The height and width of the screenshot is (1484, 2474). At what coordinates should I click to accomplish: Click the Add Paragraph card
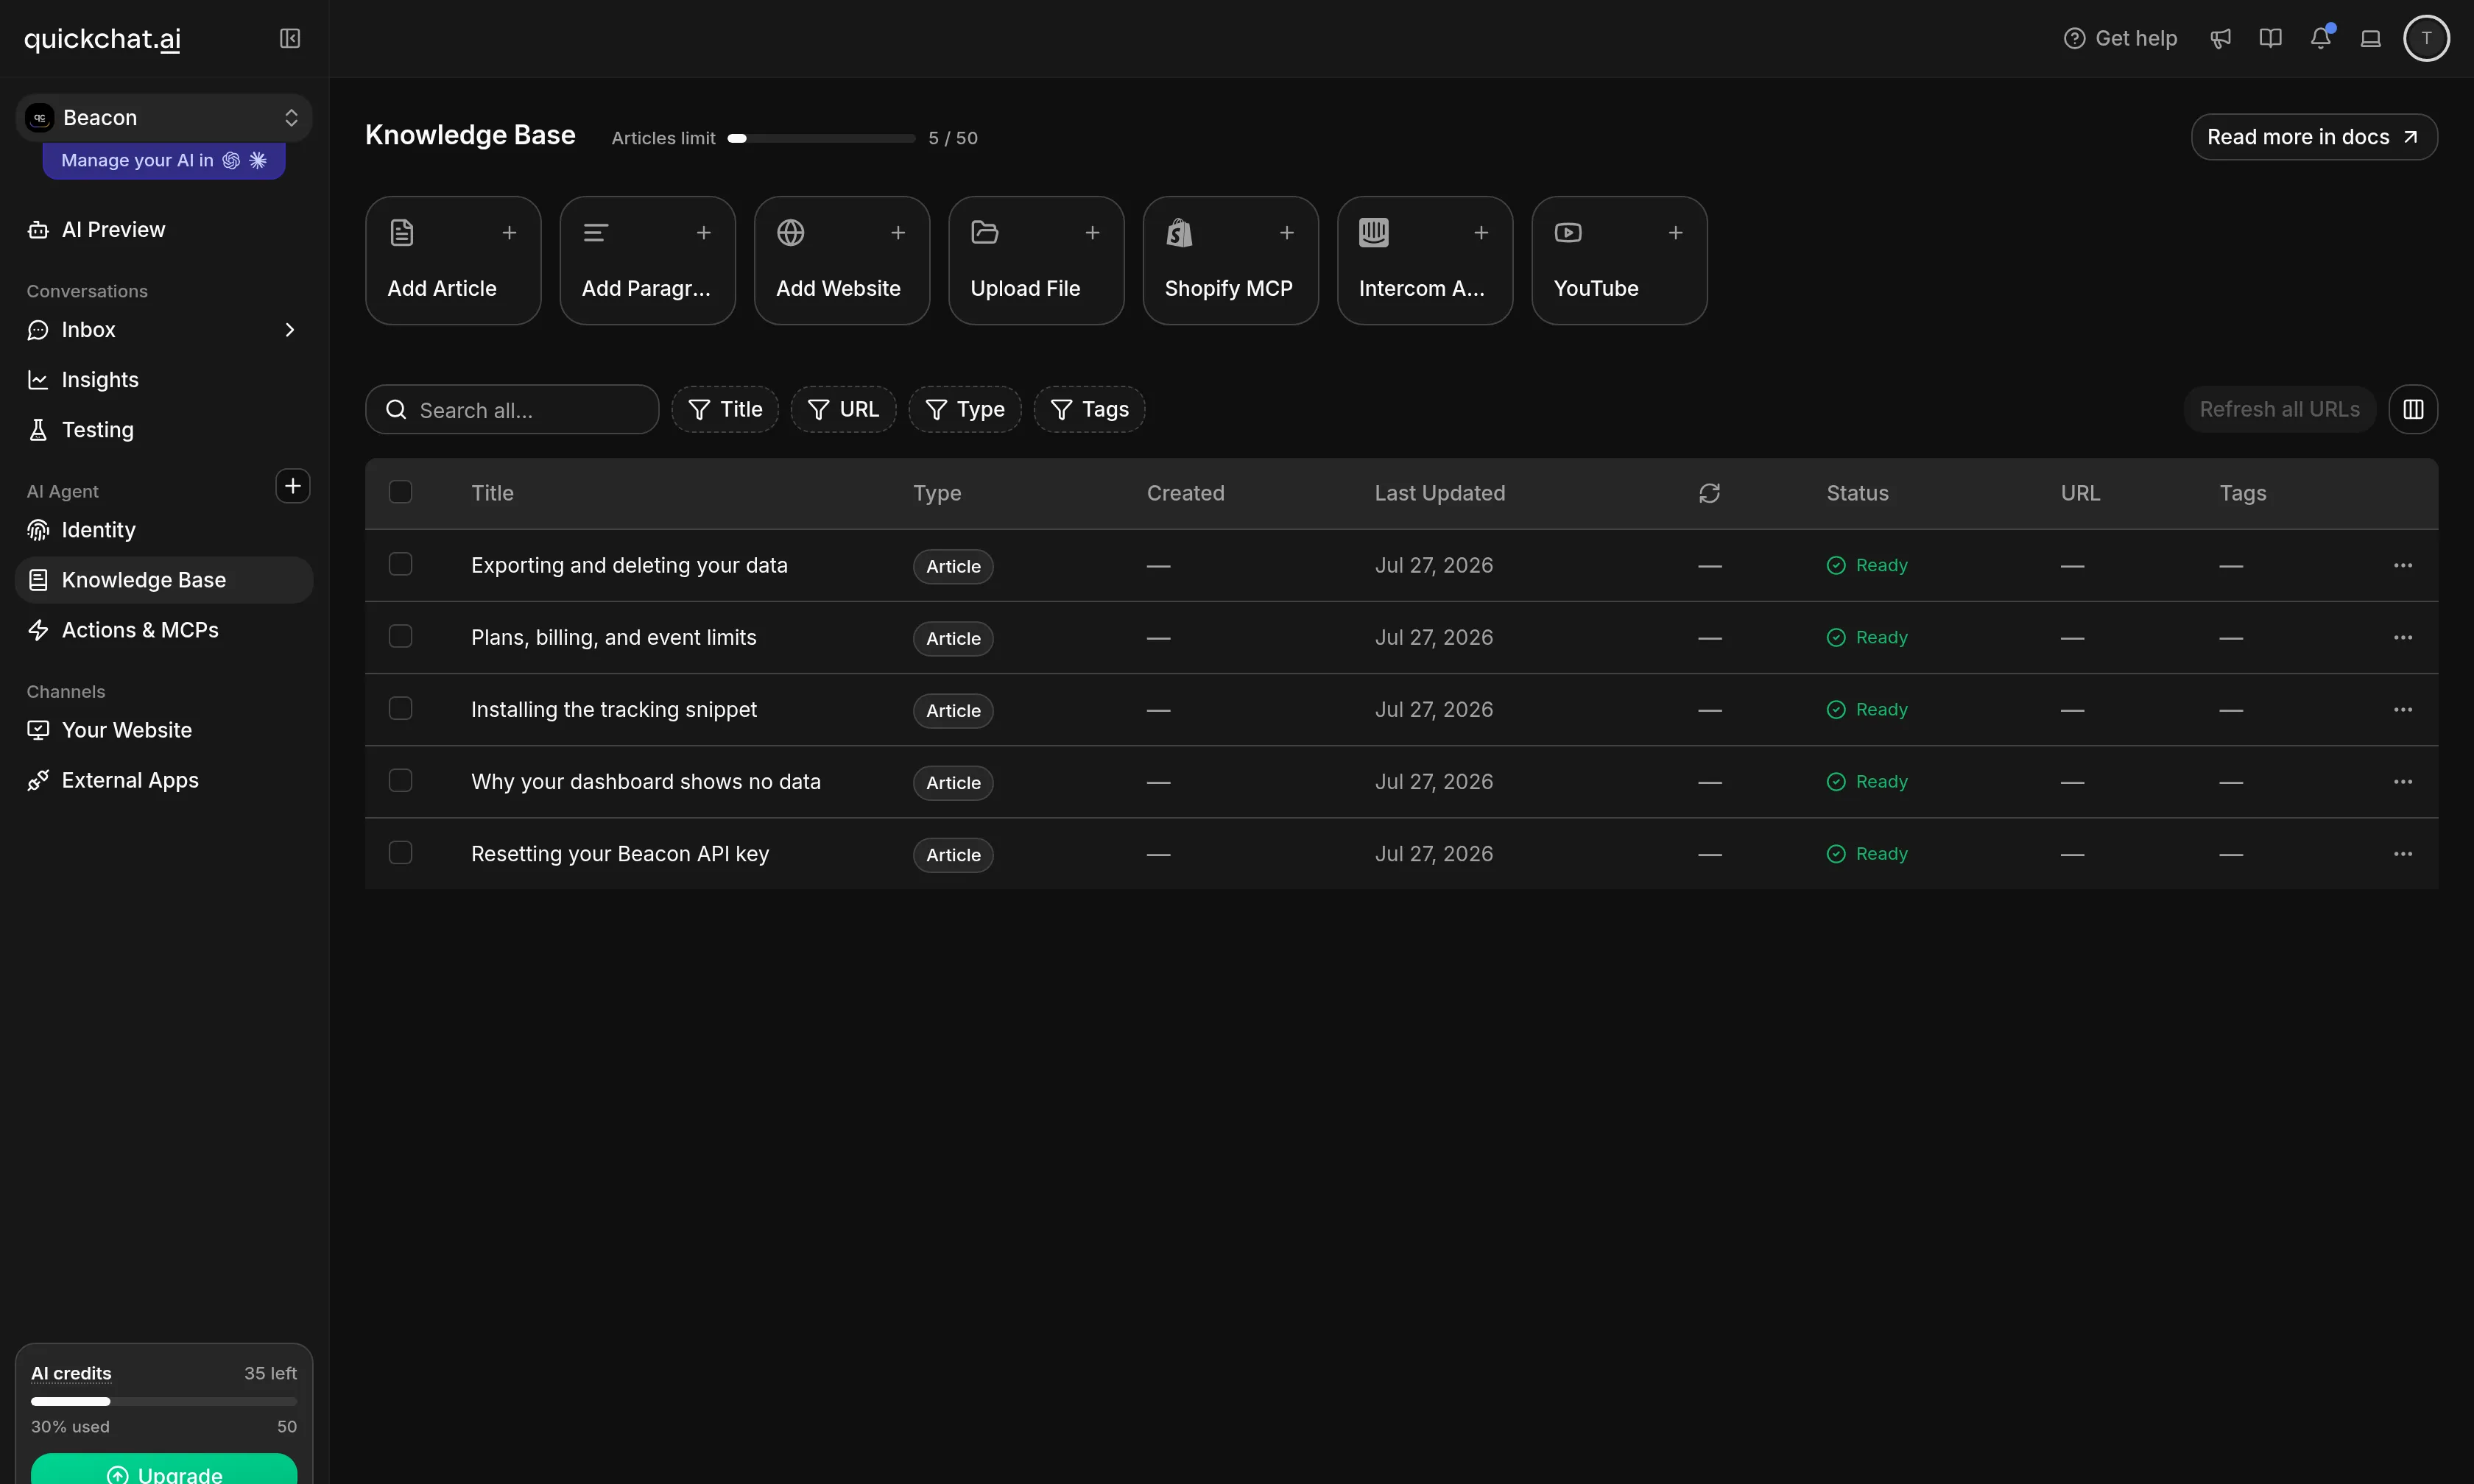tap(647, 260)
